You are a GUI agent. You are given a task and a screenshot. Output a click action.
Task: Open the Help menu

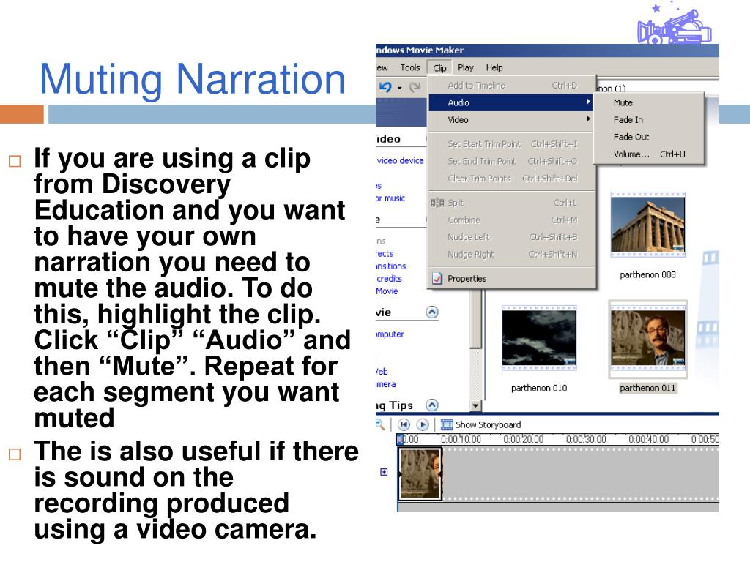tap(494, 67)
